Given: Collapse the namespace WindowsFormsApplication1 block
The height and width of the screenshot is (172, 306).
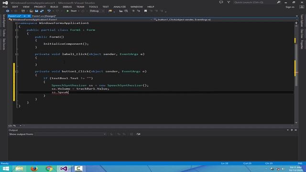Looking at the screenshot, I should point(17,23).
